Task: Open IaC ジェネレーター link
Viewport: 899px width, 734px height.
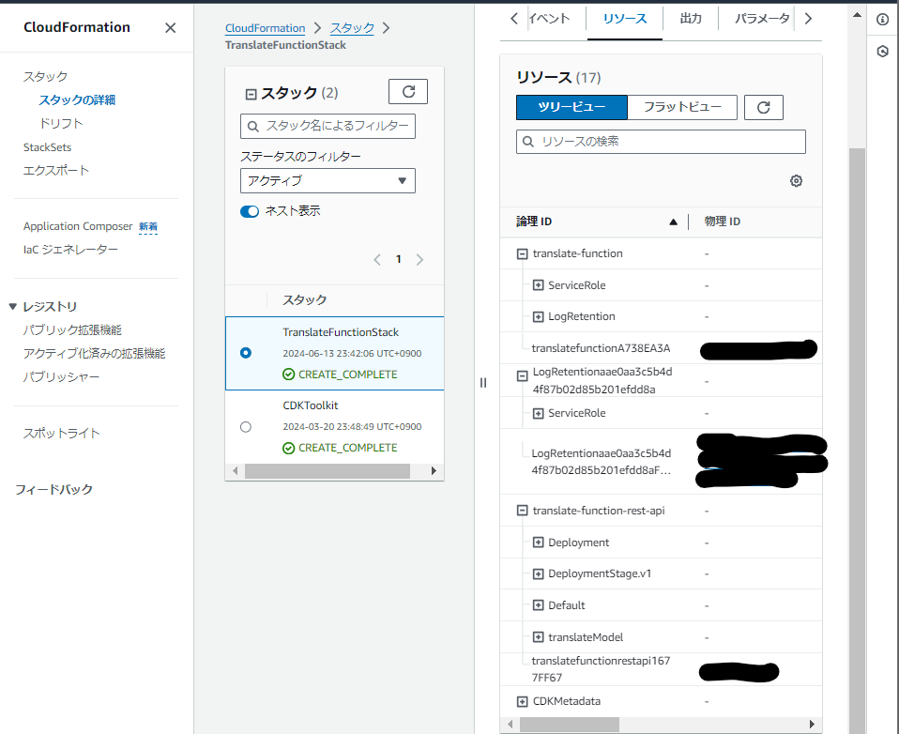Action: click(x=70, y=250)
